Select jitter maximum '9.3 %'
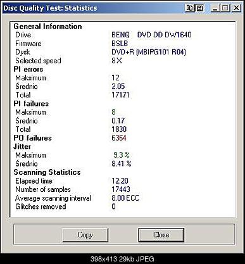The height and width of the screenshot is (264, 245). 122,155
